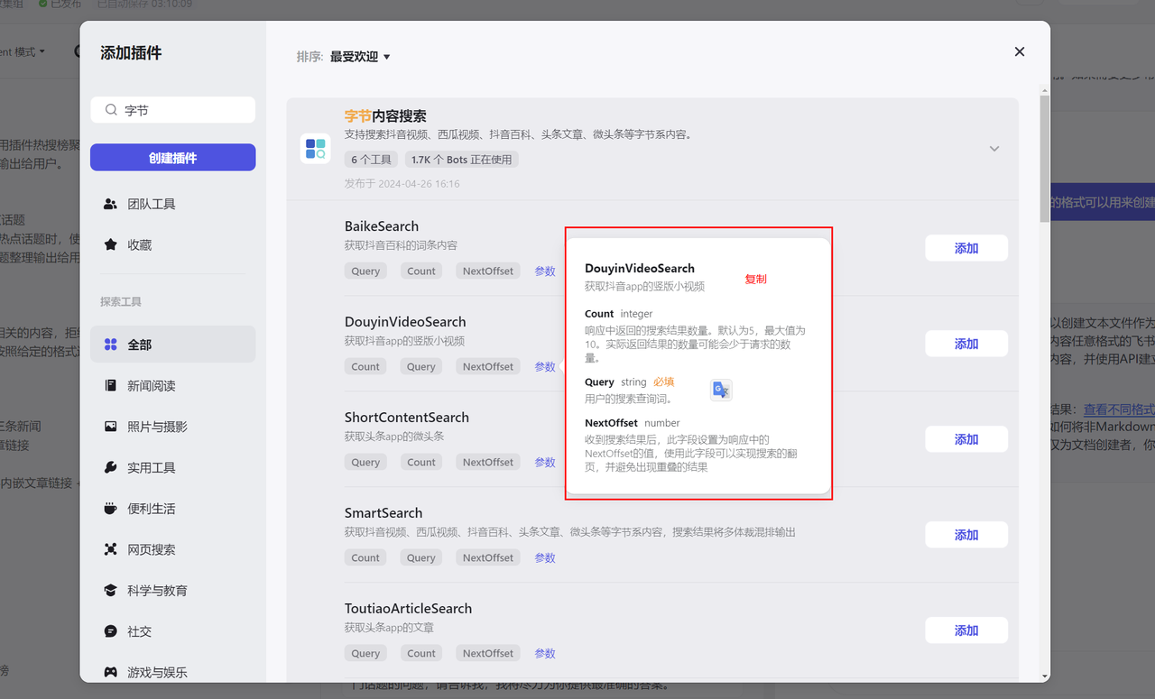The height and width of the screenshot is (699, 1155).
Task: Click the 社交 chat bubble icon
Action: (111, 631)
